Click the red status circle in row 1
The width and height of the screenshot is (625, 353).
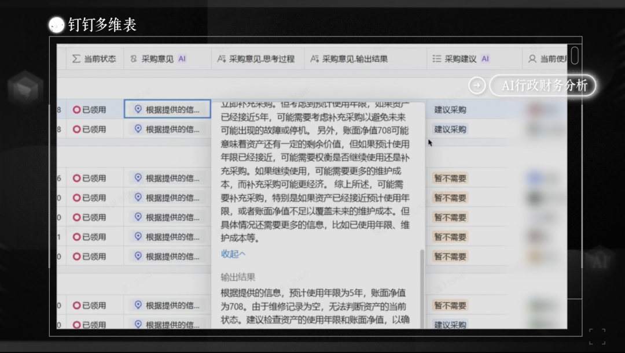tap(76, 237)
